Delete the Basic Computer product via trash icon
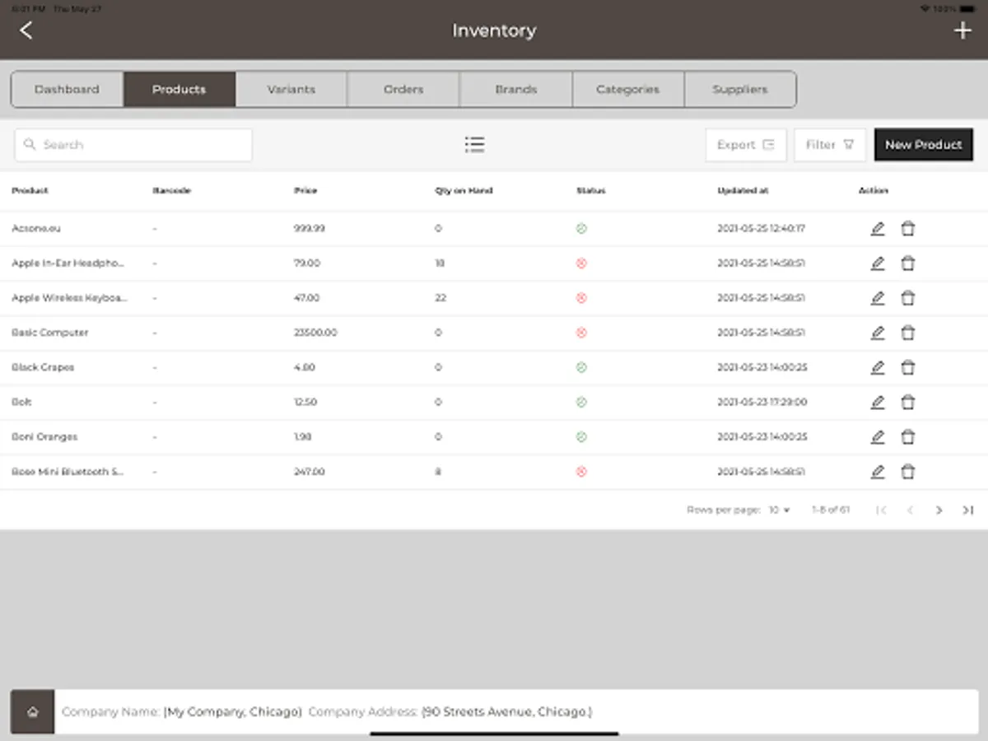Screen dimensions: 988x741 pos(907,333)
